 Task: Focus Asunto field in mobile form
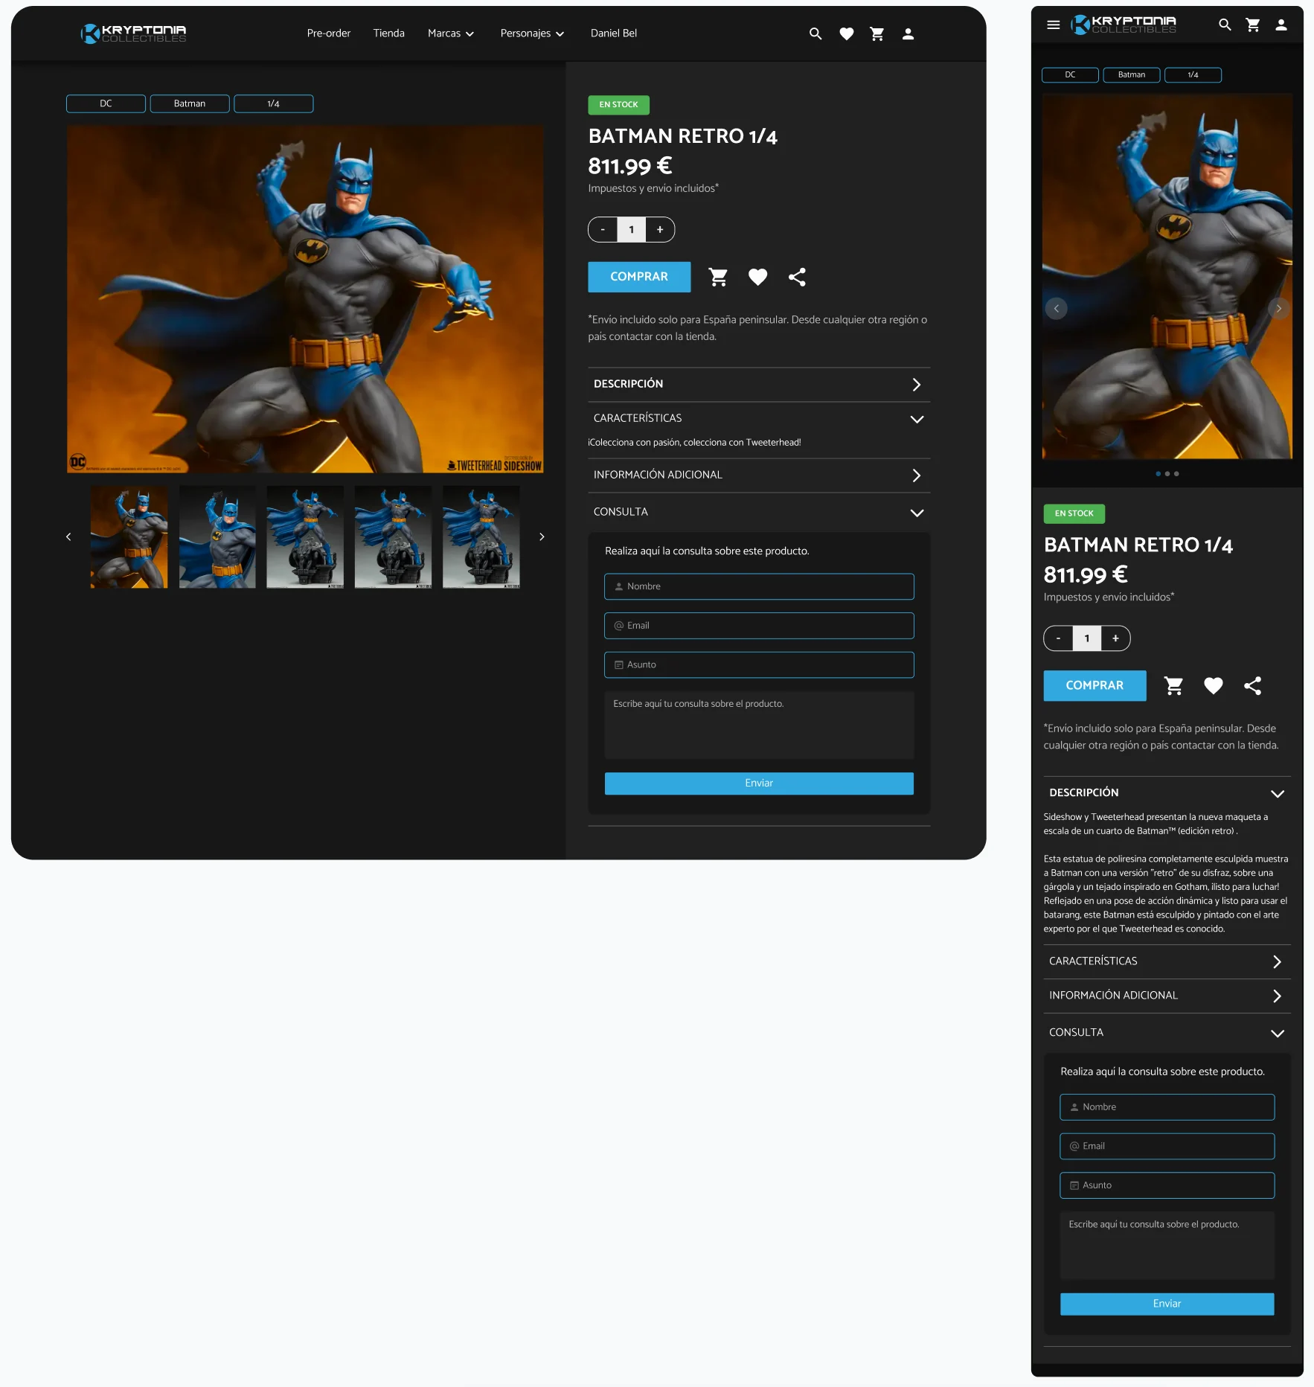[x=1167, y=1185]
